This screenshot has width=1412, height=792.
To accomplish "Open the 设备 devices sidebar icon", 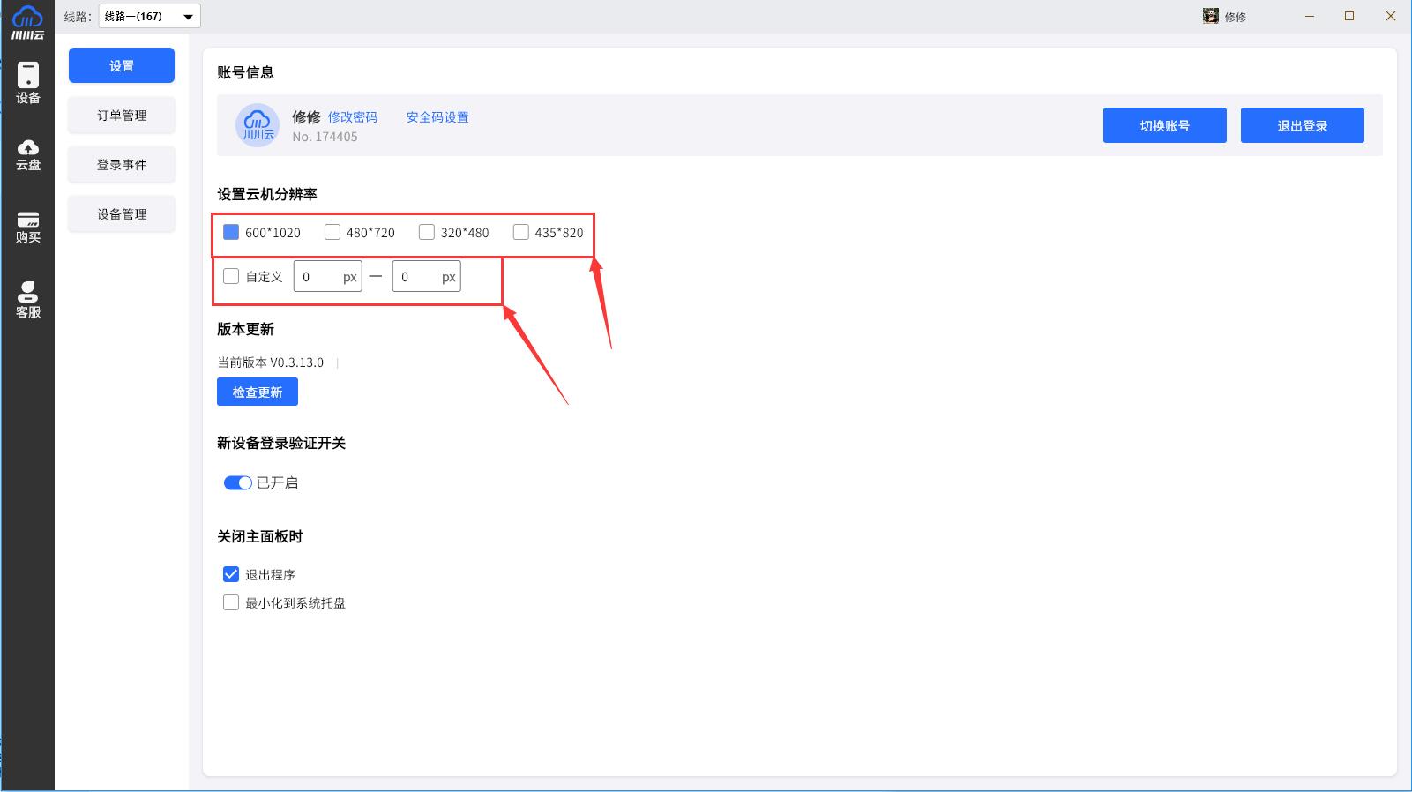I will (x=27, y=82).
